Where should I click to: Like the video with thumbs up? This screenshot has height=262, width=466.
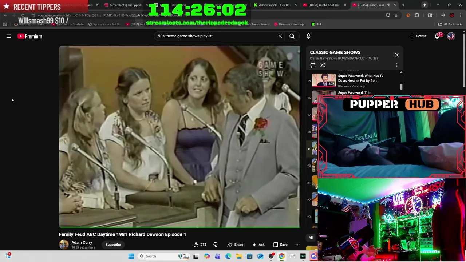pos(200,245)
